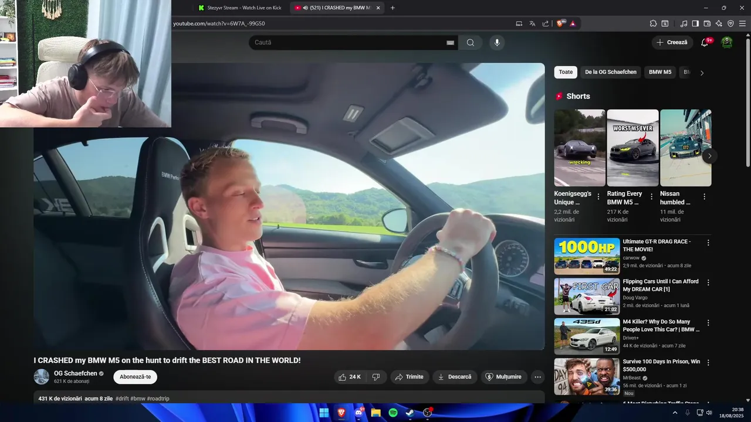Viewport: 751px width, 422px height.
Task: Click the Descarcă download button
Action: (x=455, y=377)
